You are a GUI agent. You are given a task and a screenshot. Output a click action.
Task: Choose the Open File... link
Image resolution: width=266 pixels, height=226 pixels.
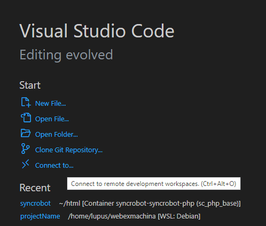[52, 119]
